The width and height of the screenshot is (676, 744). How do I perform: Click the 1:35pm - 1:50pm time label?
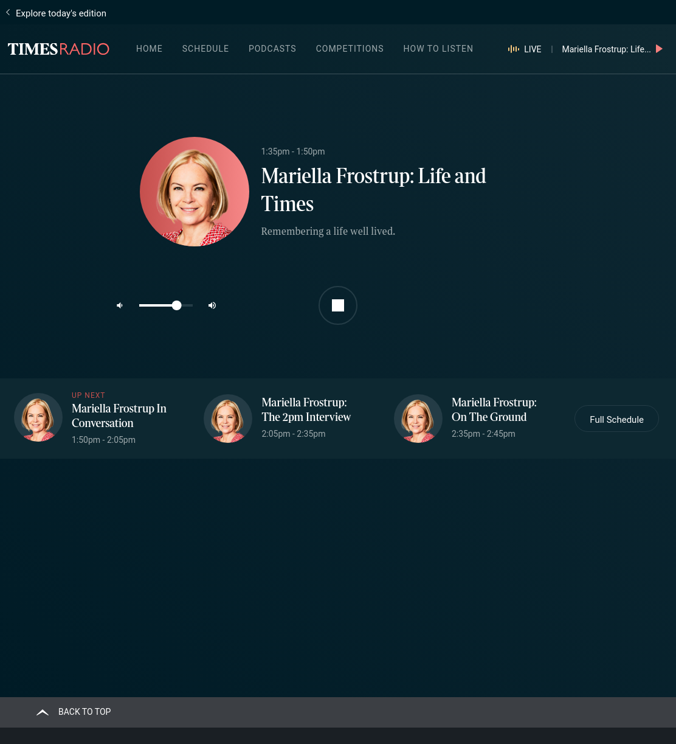tap(293, 151)
